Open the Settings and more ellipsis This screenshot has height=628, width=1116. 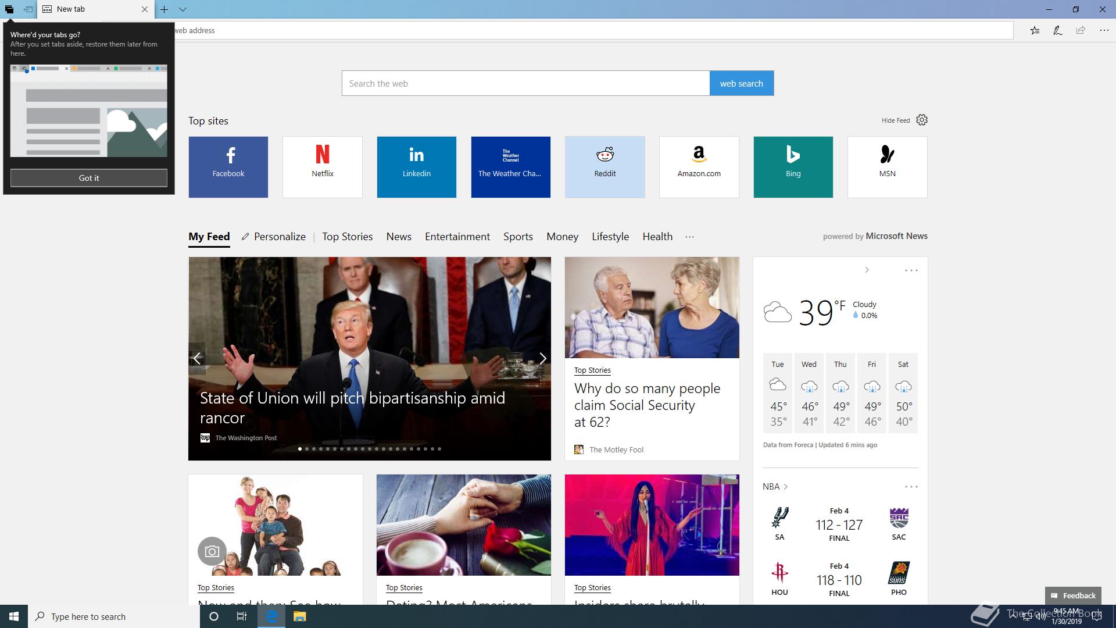tap(1104, 31)
